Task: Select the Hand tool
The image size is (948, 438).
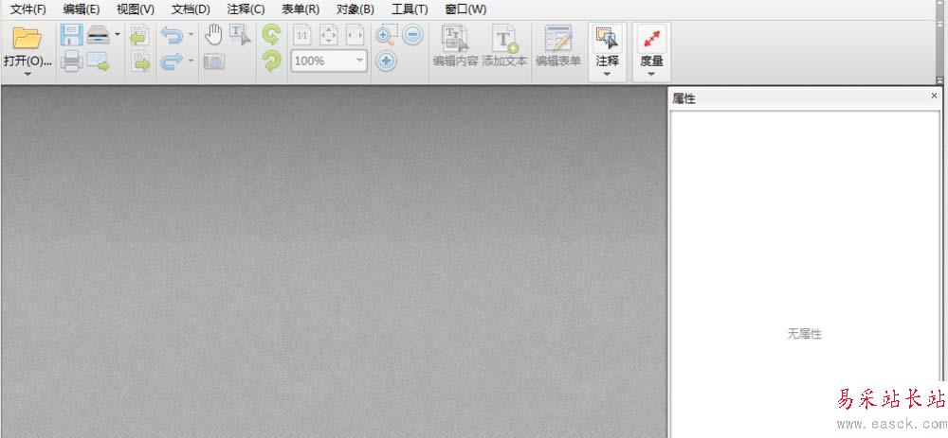Action: tap(212, 35)
